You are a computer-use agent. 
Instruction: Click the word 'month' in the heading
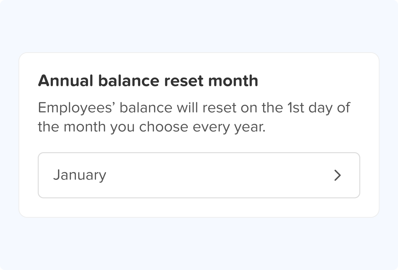[x=233, y=81]
